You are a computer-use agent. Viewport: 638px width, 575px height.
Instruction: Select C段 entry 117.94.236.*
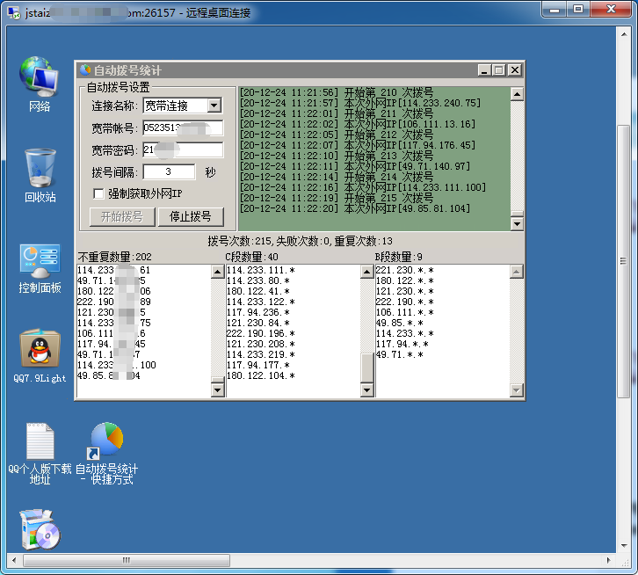[x=258, y=312]
